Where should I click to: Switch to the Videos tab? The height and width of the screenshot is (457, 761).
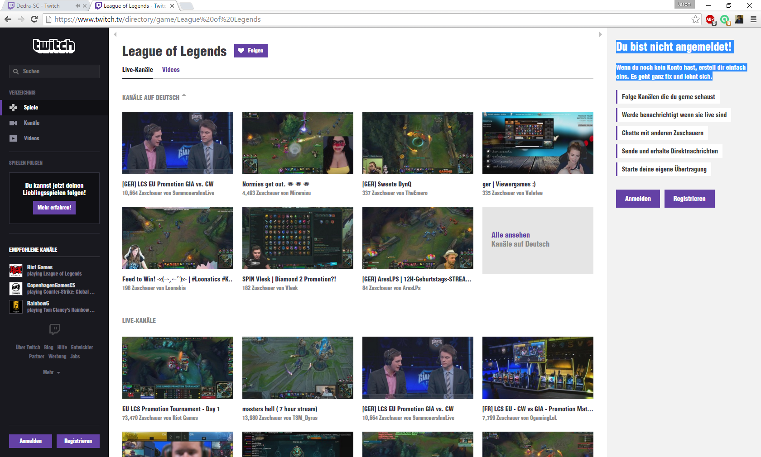(171, 70)
